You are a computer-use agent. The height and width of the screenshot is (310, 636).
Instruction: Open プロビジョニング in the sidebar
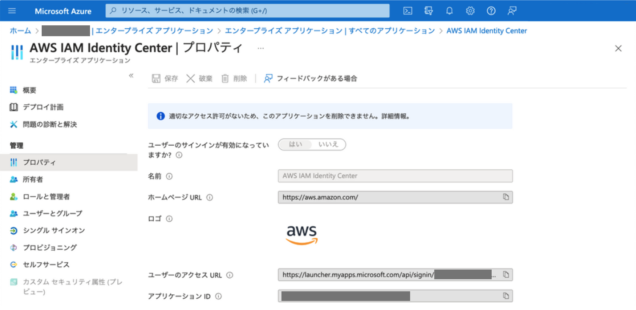click(50, 248)
